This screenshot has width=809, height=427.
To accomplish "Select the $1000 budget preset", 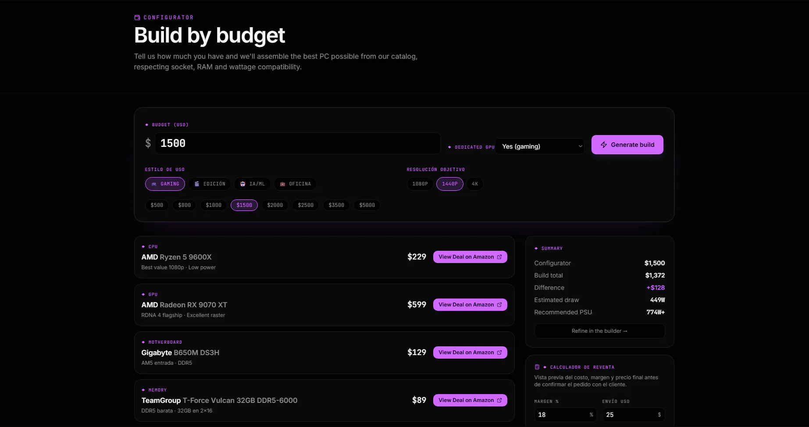I will pos(214,205).
